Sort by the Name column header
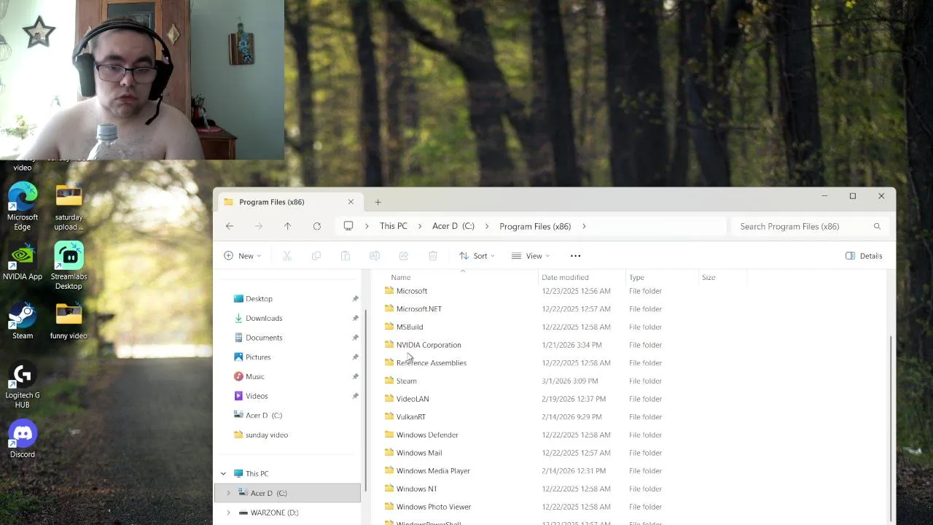933x525 pixels. pos(400,277)
